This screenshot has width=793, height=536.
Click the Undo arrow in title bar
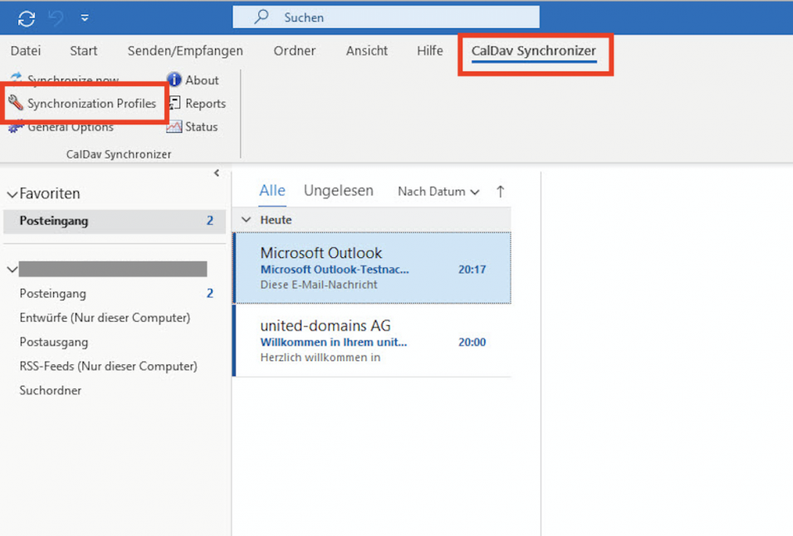56,17
